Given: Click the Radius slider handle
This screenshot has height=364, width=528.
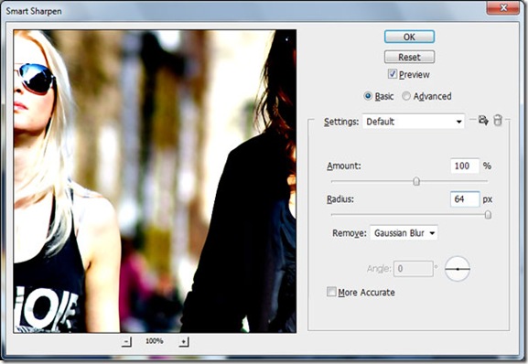Looking at the screenshot, I should pos(488,215).
